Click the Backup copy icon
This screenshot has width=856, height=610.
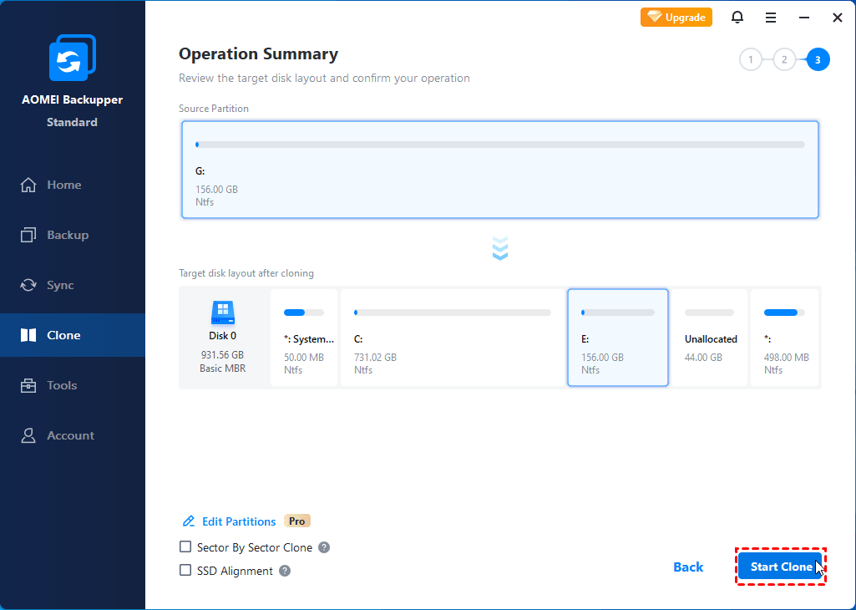(28, 235)
